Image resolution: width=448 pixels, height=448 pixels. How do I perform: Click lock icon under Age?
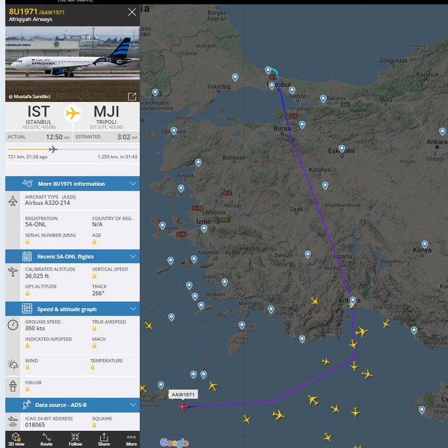click(x=94, y=242)
